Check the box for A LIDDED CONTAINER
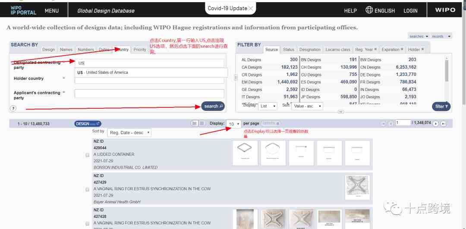This screenshot has width=466, height=229. pyautogui.click(x=88, y=155)
